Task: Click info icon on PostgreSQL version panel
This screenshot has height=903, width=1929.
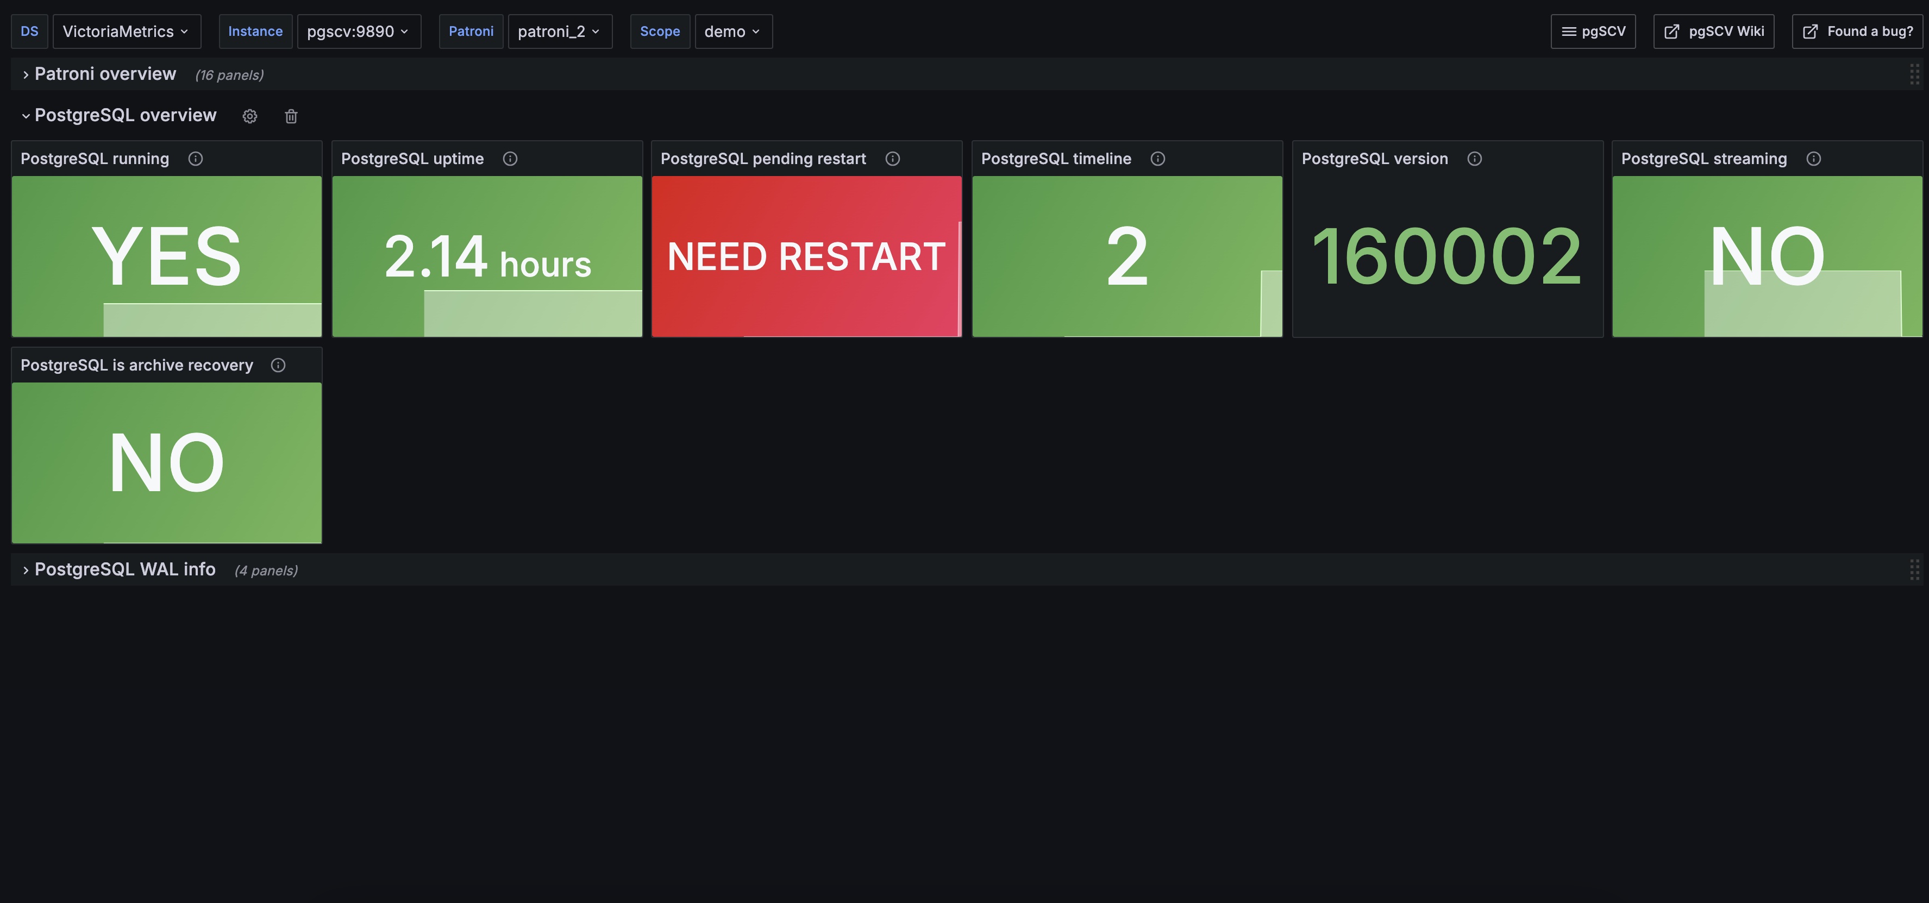Action: 1474,159
